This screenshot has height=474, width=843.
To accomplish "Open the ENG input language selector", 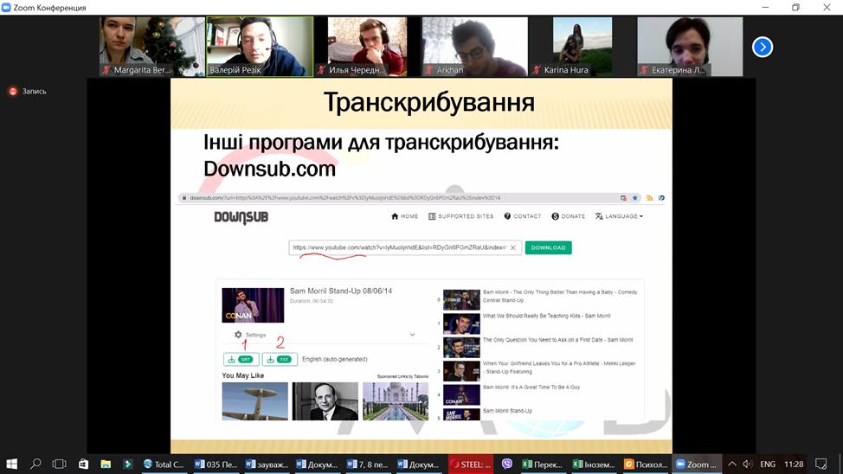I will (768, 464).
